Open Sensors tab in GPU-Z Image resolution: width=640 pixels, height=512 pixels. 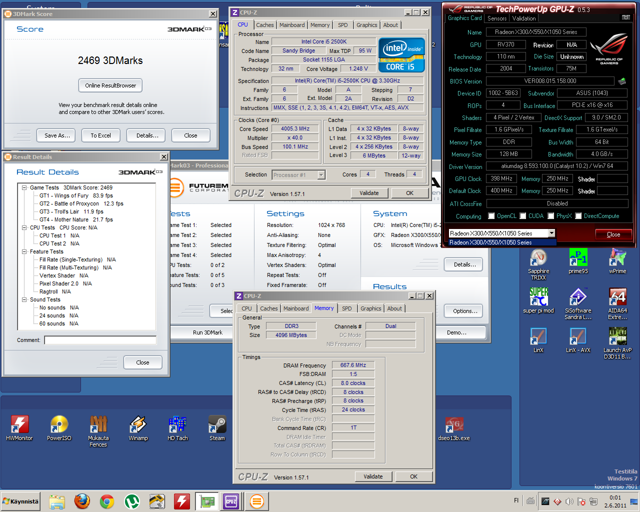497,18
